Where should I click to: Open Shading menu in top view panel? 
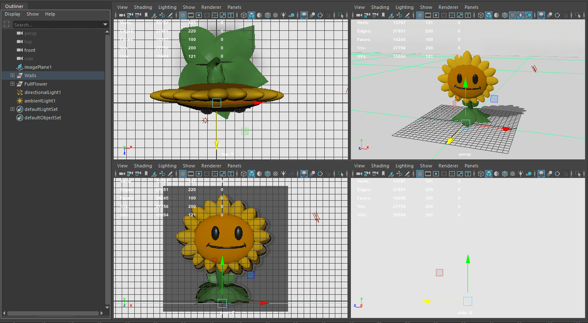[143, 7]
